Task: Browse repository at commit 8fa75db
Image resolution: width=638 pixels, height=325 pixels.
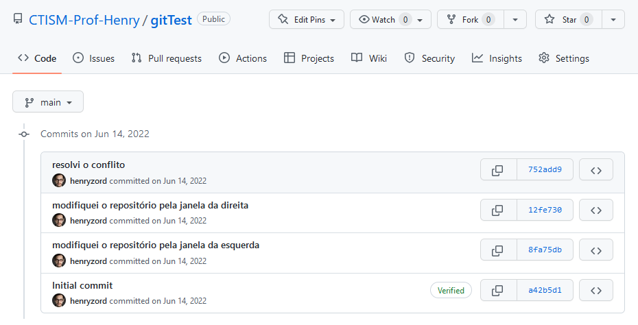Action: tap(595, 250)
